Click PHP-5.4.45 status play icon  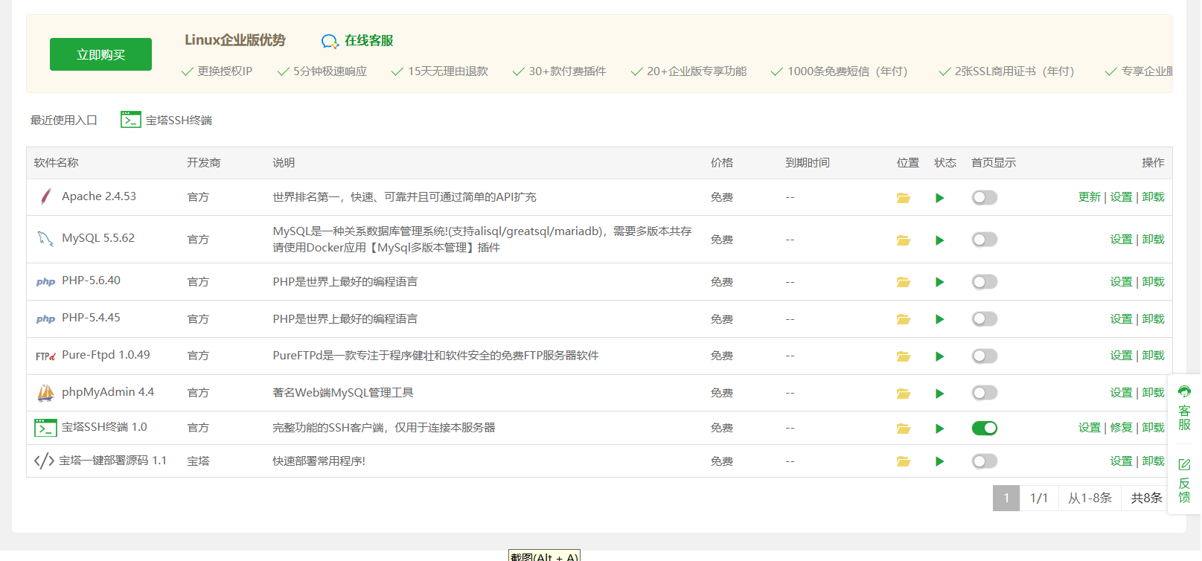point(939,319)
